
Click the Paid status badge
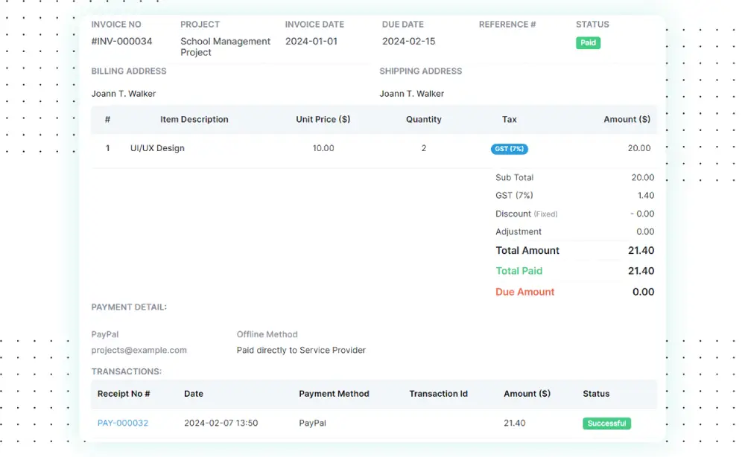tap(588, 43)
